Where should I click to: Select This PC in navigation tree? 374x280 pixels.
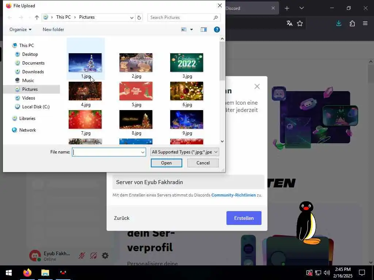point(26,45)
